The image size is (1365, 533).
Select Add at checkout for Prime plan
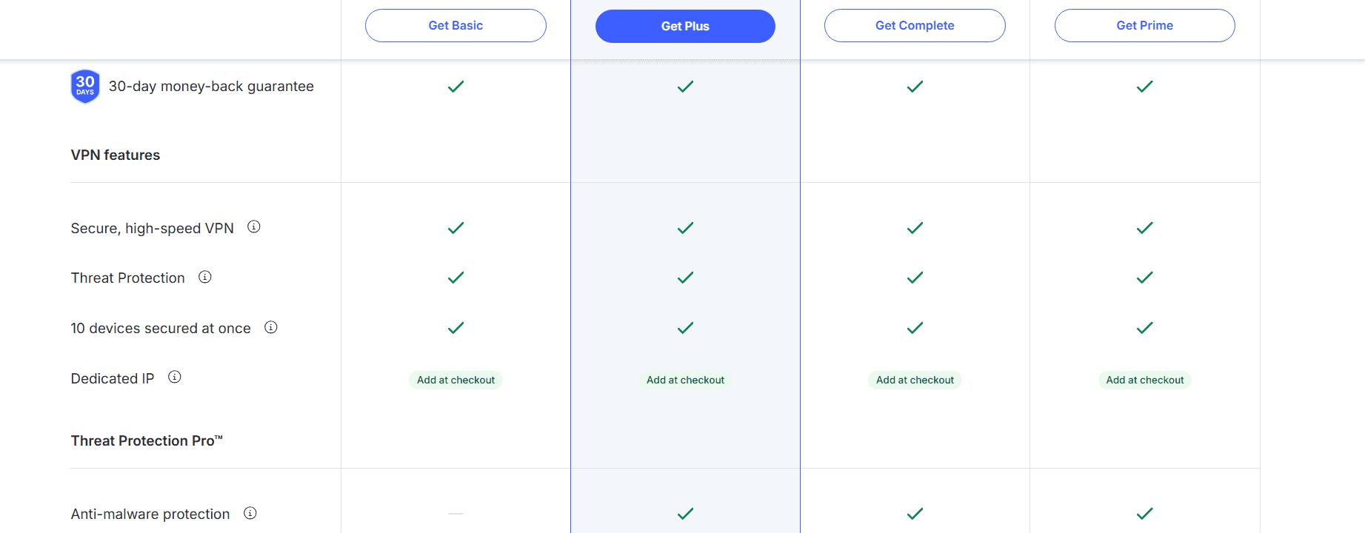coord(1144,380)
